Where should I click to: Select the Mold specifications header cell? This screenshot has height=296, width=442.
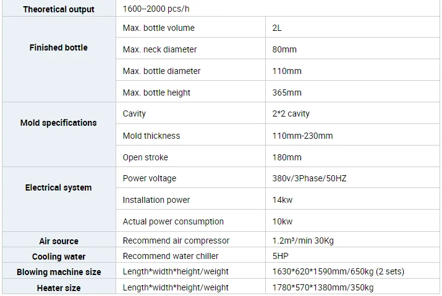point(59,123)
